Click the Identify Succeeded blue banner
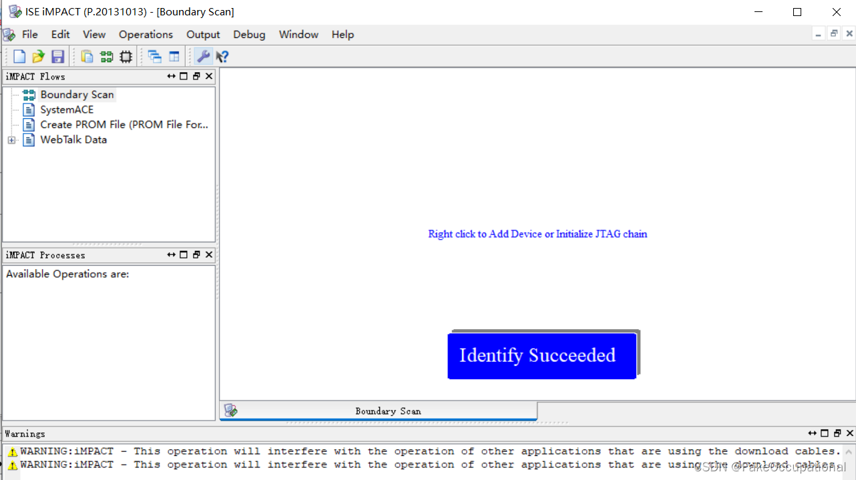The height and width of the screenshot is (480, 856). [542, 356]
